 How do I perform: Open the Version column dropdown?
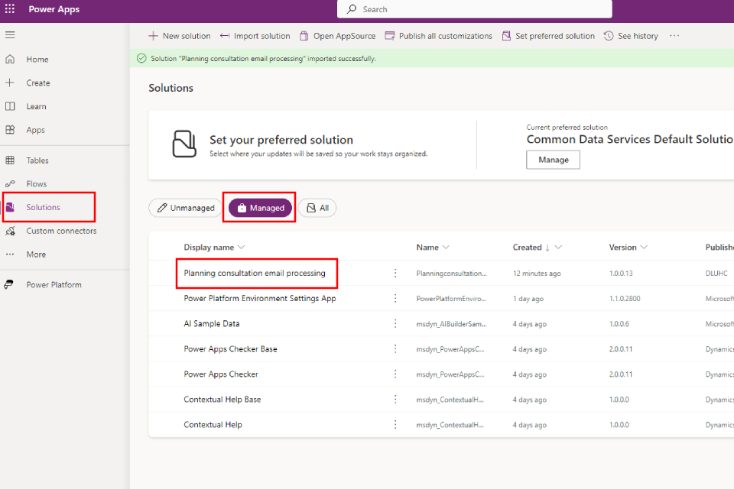coord(644,248)
